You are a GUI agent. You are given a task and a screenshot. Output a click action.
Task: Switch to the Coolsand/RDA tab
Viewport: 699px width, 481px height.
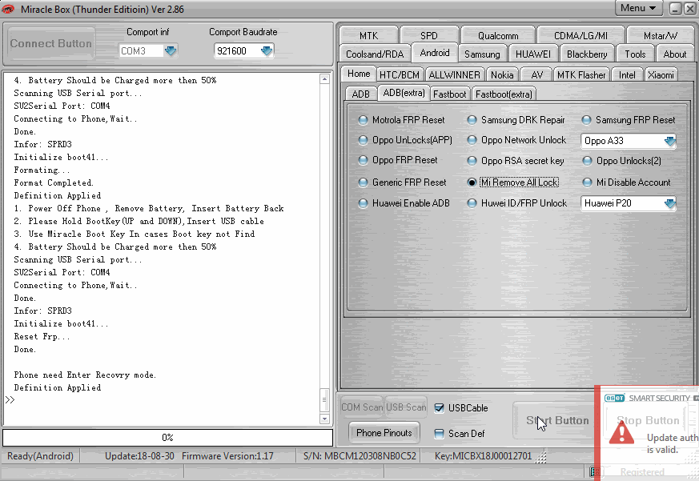coord(375,54)
